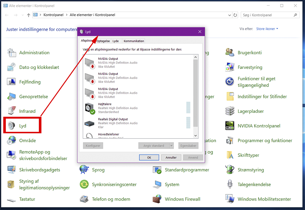This screenshot has width=305, height=210.
Task: Refresh the Control Panel window
Action: (x=235, y=15)
